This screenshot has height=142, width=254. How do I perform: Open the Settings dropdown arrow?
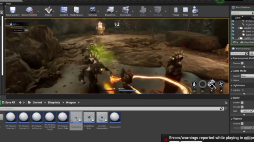click(x=98, y=11)
